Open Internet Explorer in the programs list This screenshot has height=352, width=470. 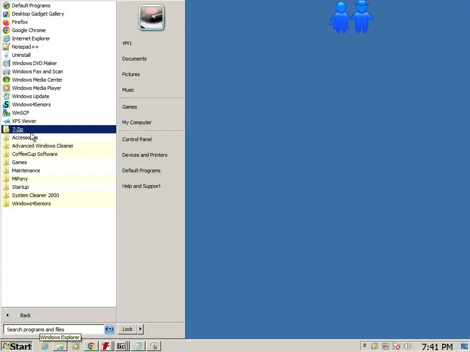59,38
